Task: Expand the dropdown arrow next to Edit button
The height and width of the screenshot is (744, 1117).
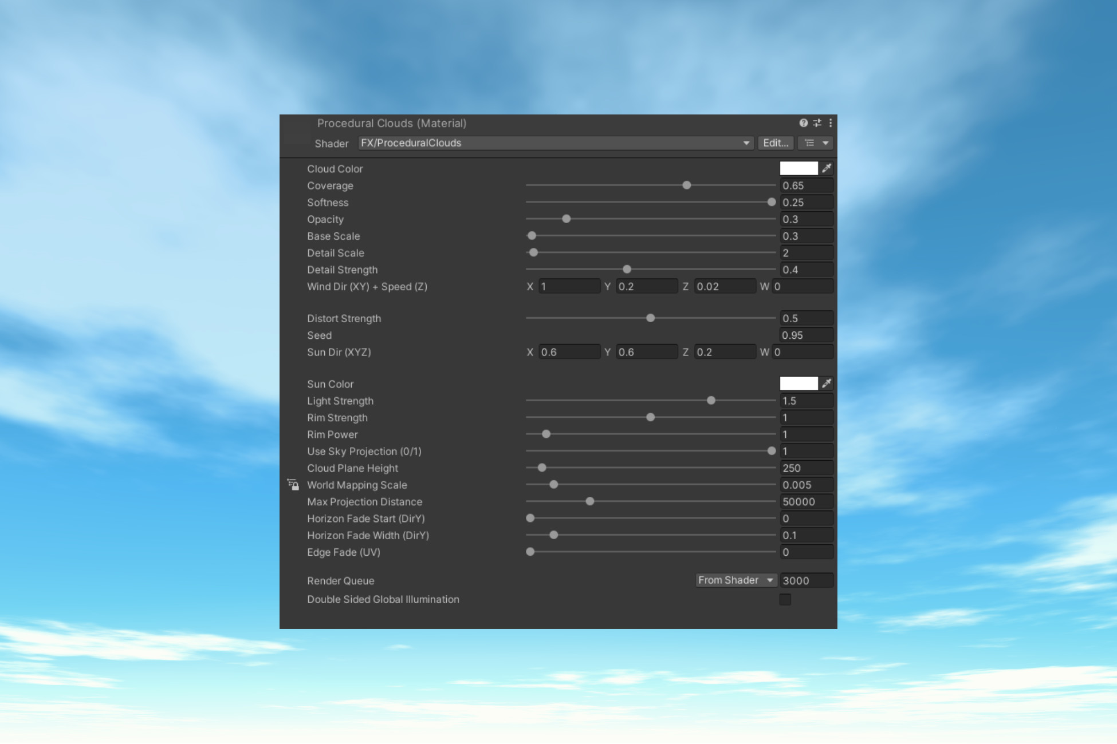Action: 825,143
